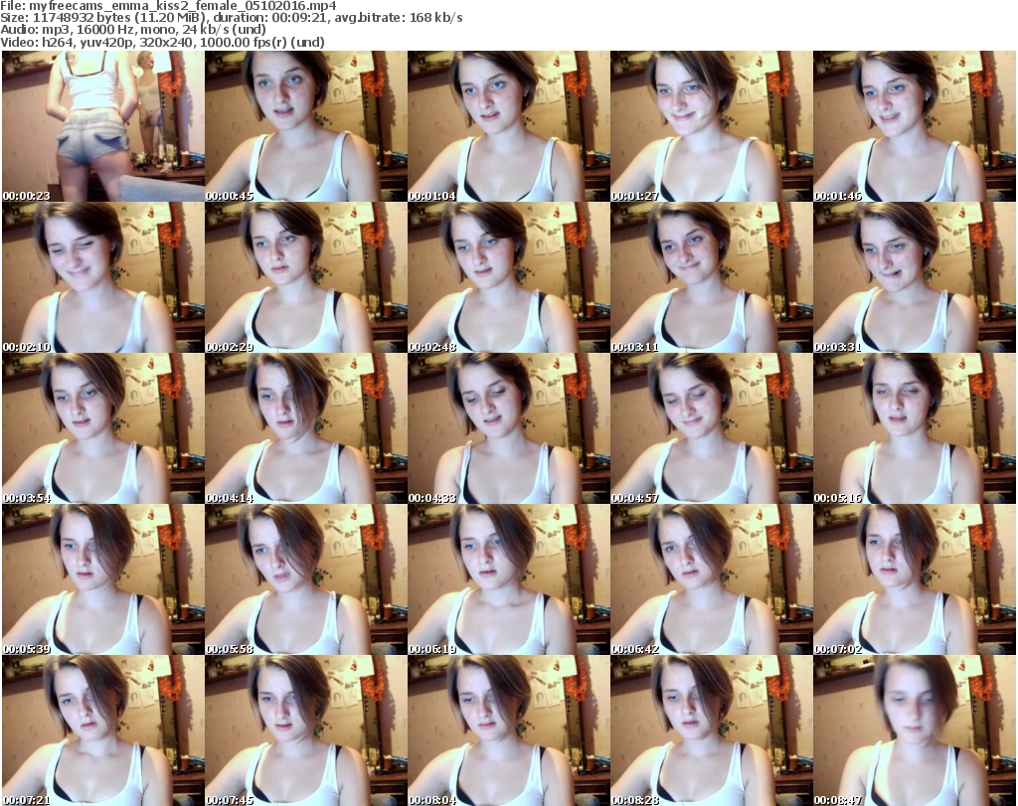Click the frame labeled 00:02:48
1018x806 pixels.
(508, 277)
